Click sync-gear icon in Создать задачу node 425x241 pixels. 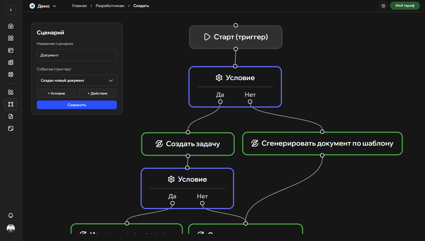tap(159, 144)
